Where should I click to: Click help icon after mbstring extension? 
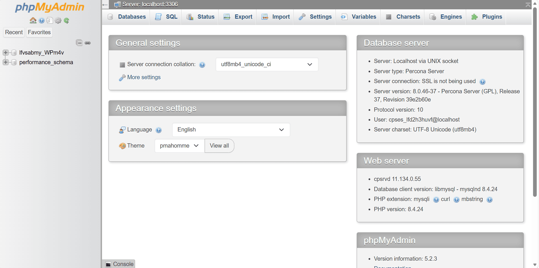[x=490, y=200]
